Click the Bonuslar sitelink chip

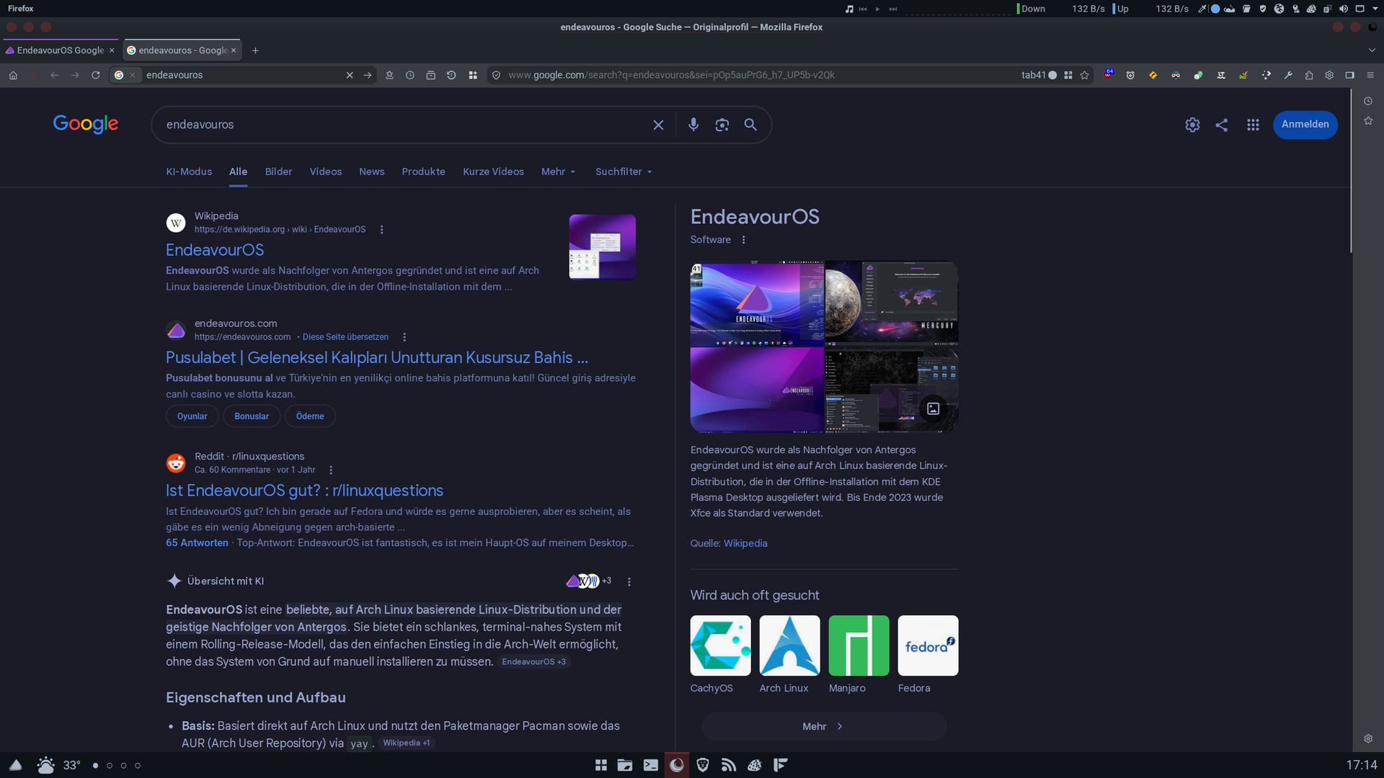click(252, 416)
